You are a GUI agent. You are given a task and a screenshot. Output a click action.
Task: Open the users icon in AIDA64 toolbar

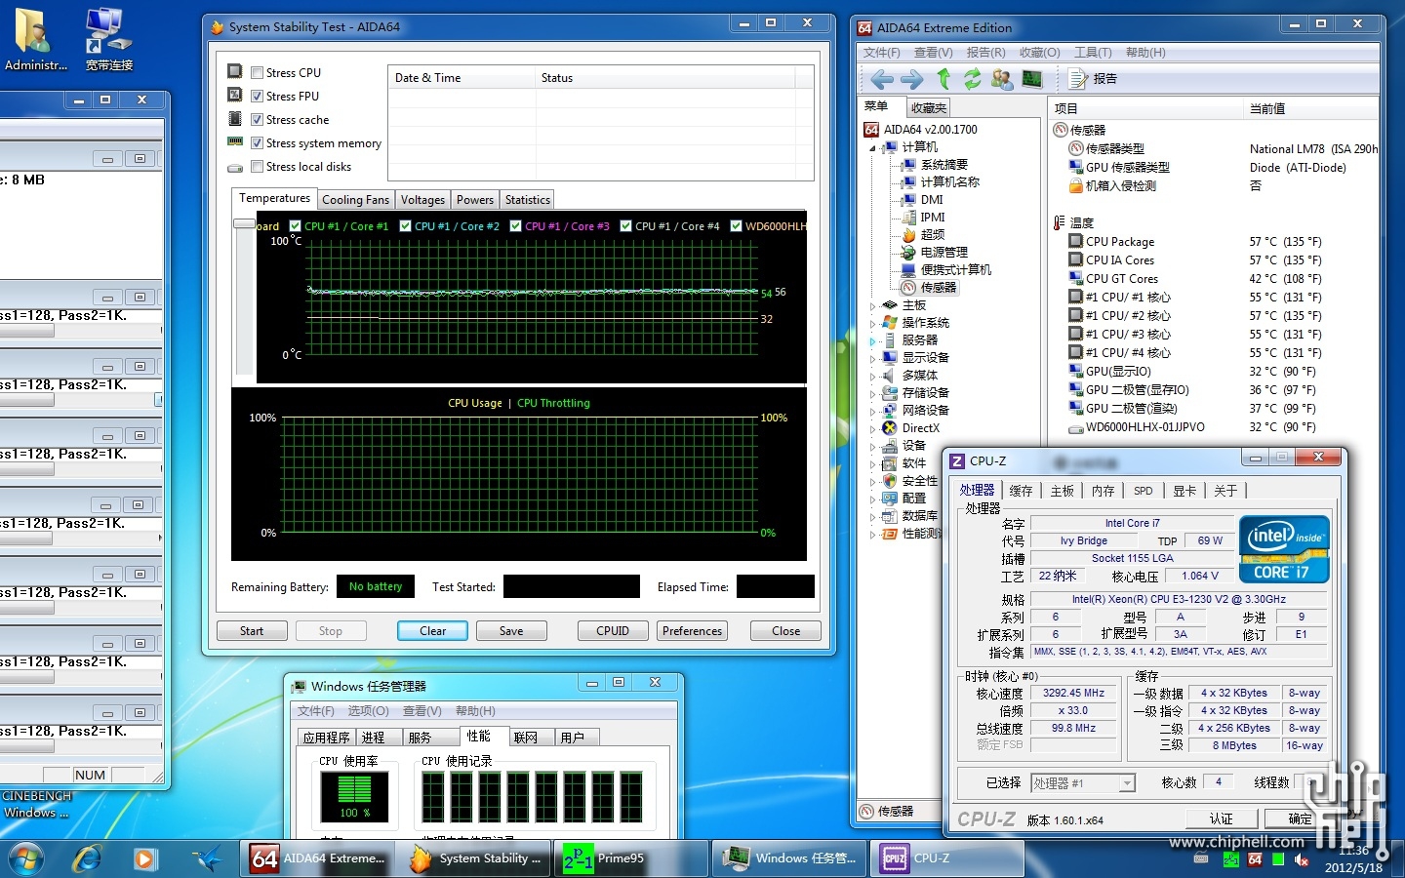1002,79
